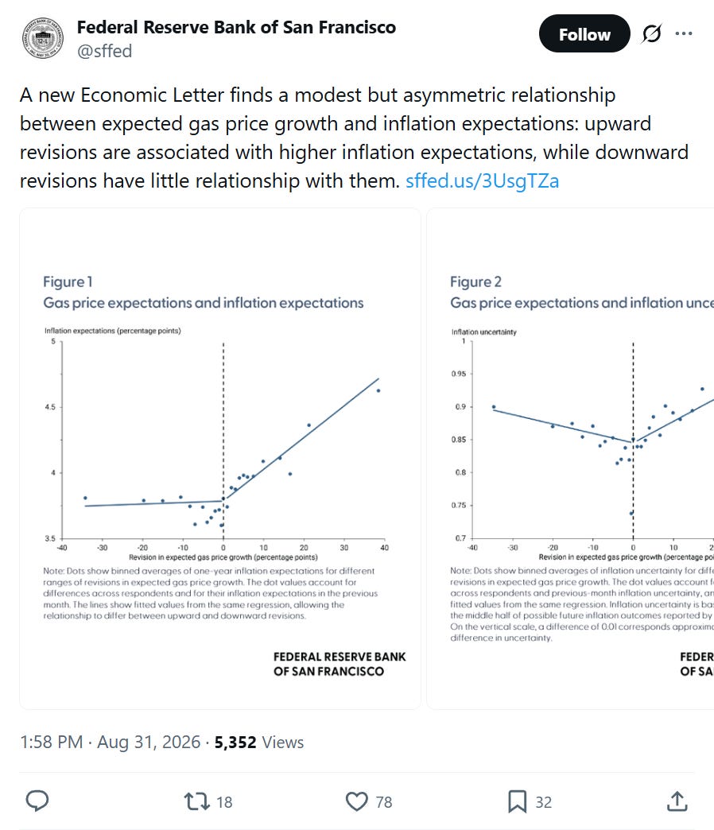View the 5,352 Views analytics
The image size is (714, 830).
point(259,742)
